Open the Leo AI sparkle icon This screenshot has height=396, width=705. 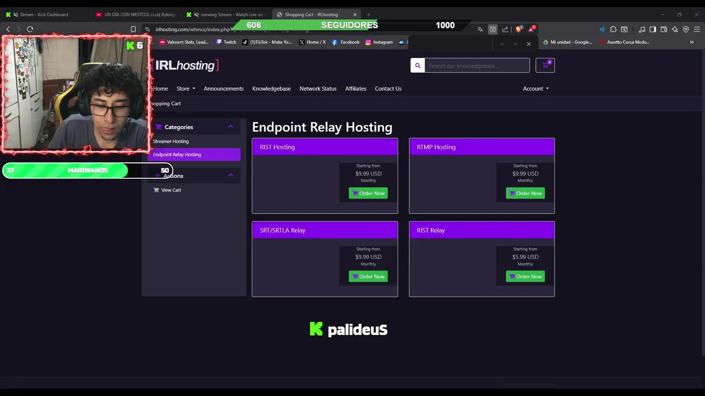pos(675,29)
